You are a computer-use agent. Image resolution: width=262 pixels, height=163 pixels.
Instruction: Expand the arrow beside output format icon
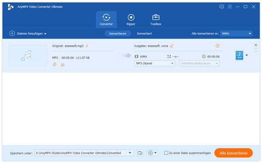[x=247, y=55]
